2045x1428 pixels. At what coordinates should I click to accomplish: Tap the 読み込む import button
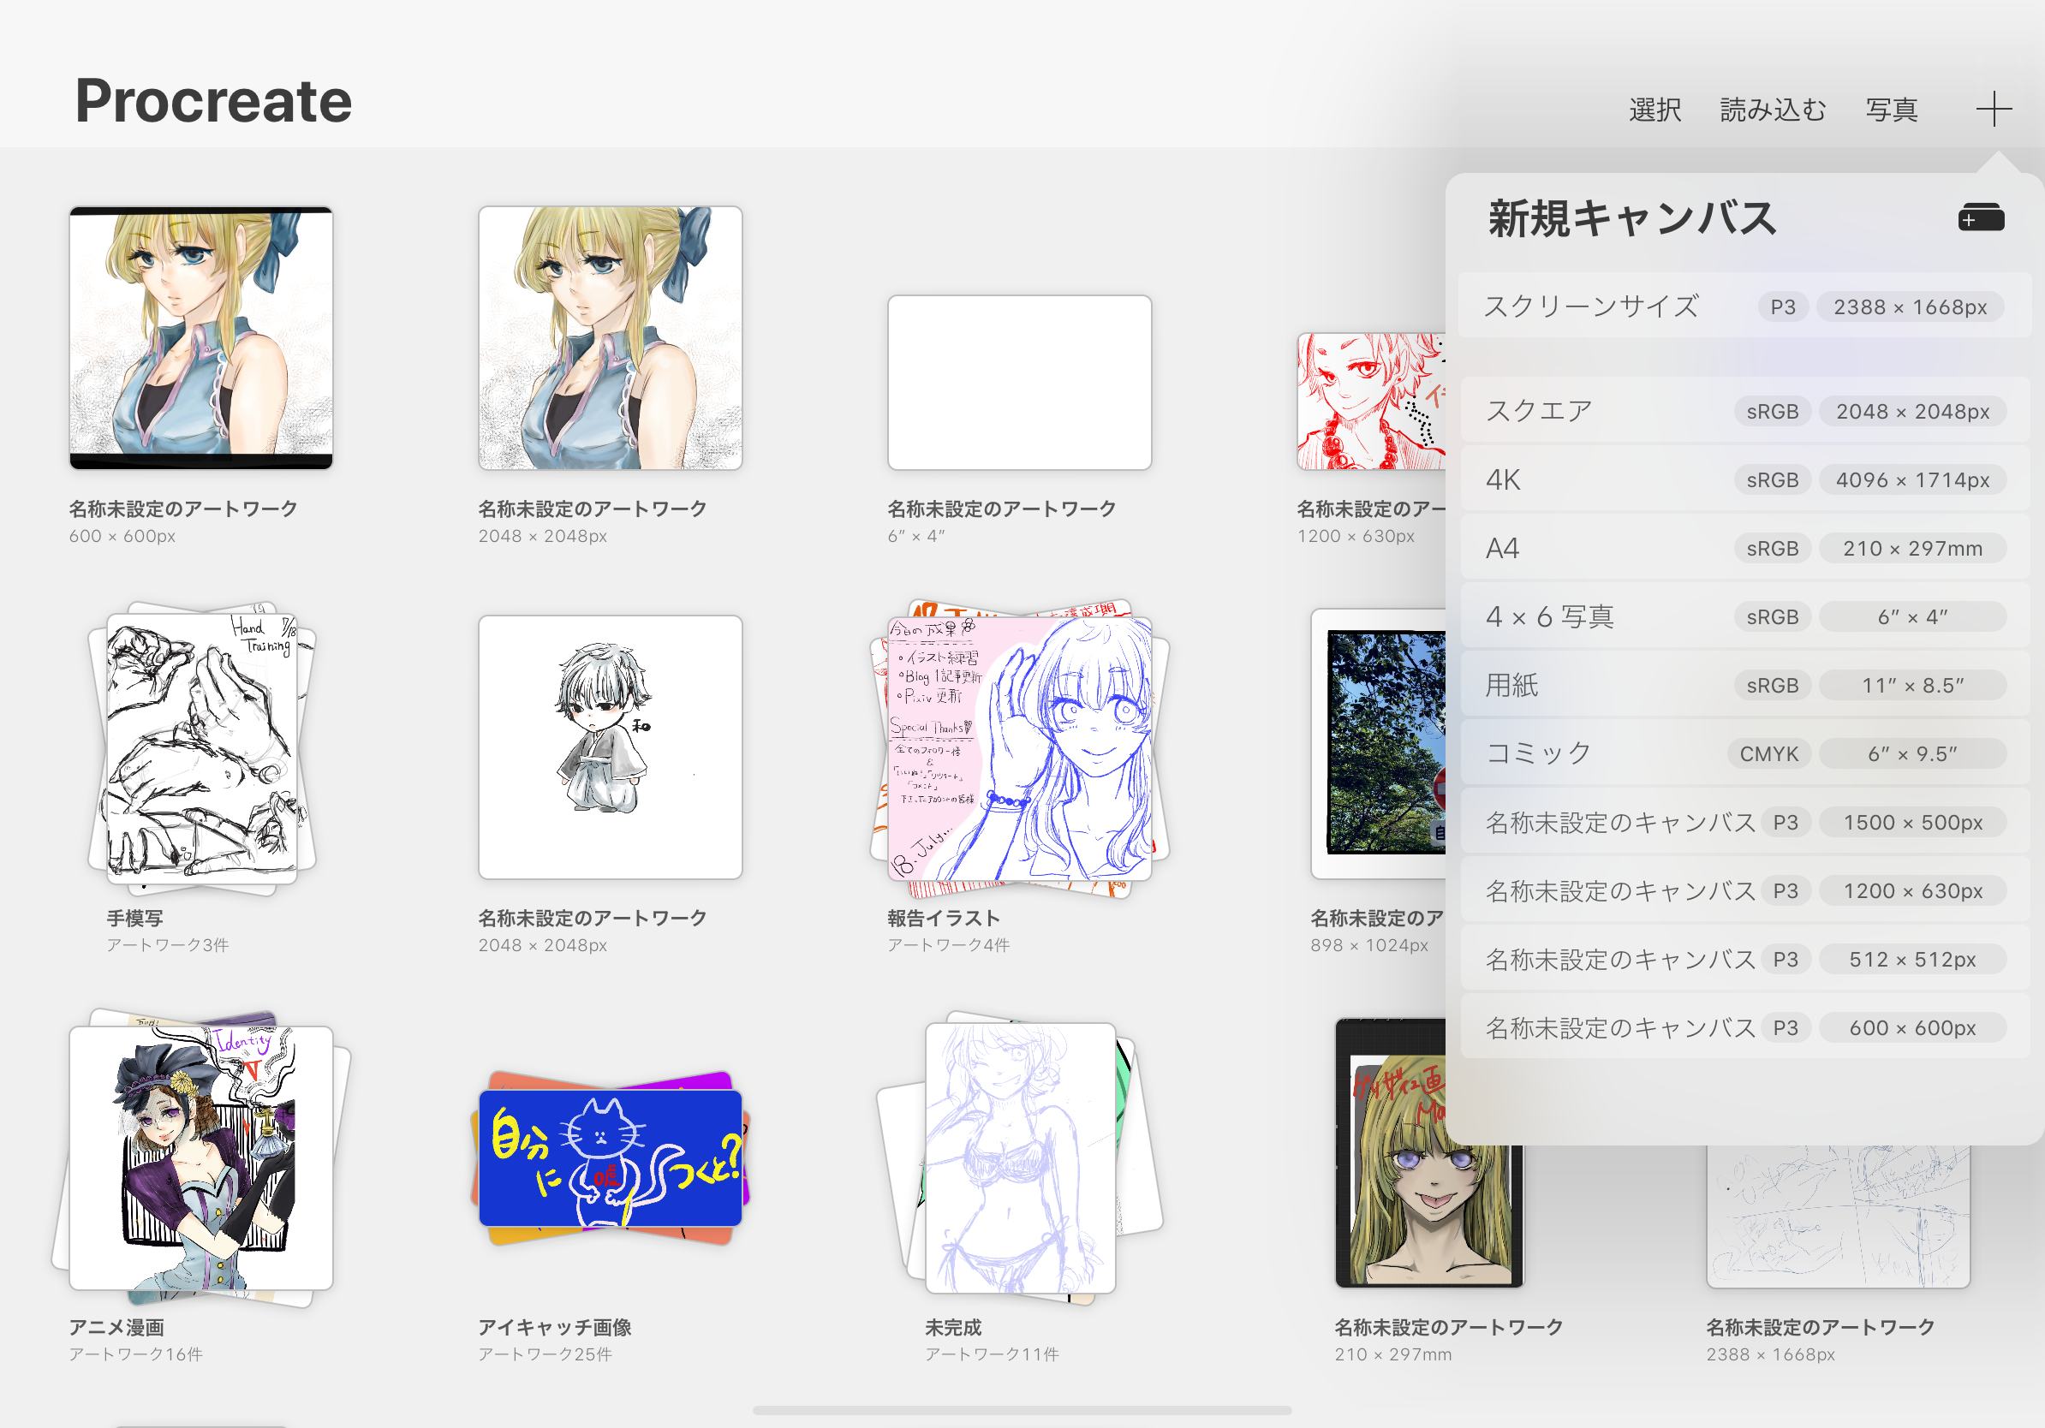[x=1773, y=110]
